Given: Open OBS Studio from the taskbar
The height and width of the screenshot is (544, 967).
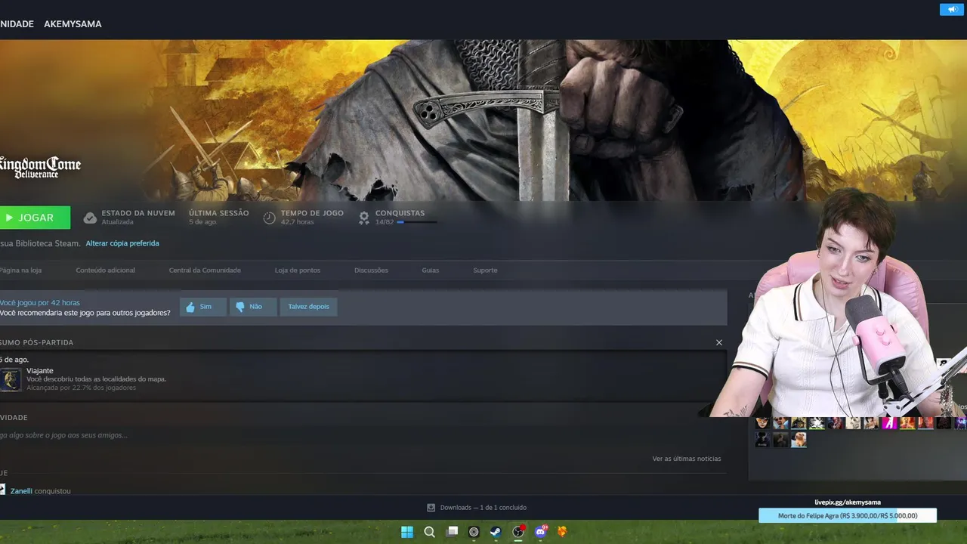Looking at the screenshot, I should tap(518, 532).
